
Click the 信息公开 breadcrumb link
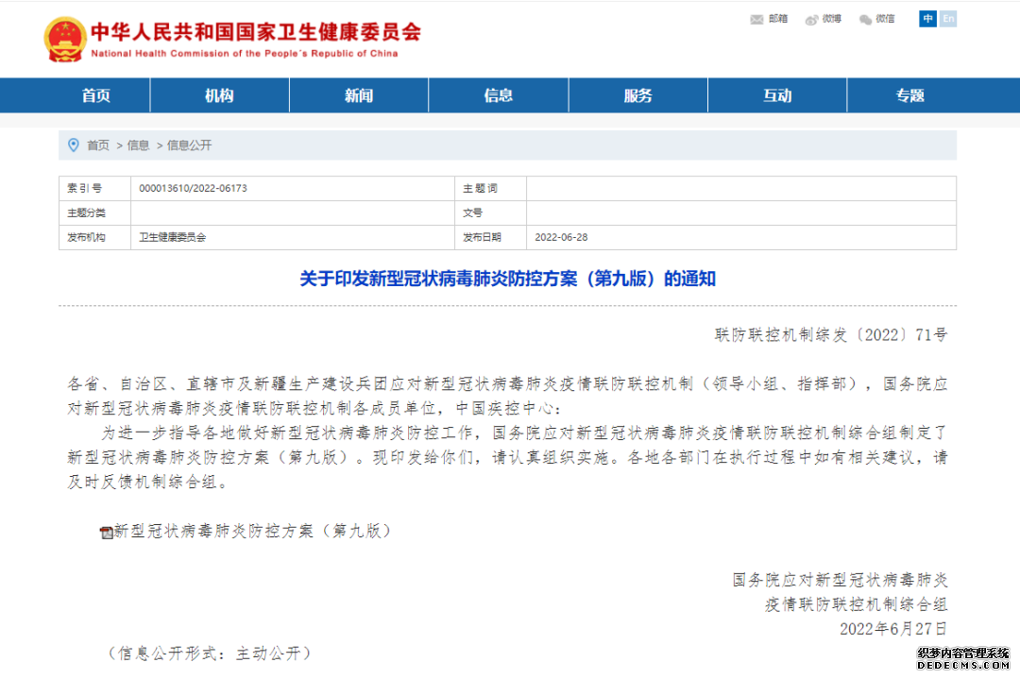[189, 145]
